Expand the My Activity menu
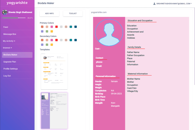Screen dimensions: 195x130 click(9, 41)
